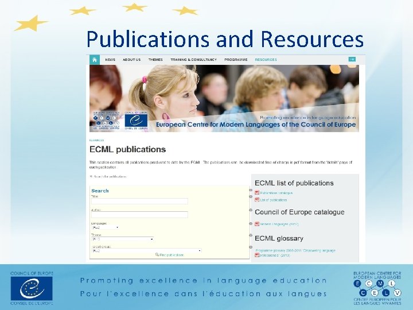The image size is (413, 310).
Task: Open the PDF icon beside List of publications
Action: point(257,200)
